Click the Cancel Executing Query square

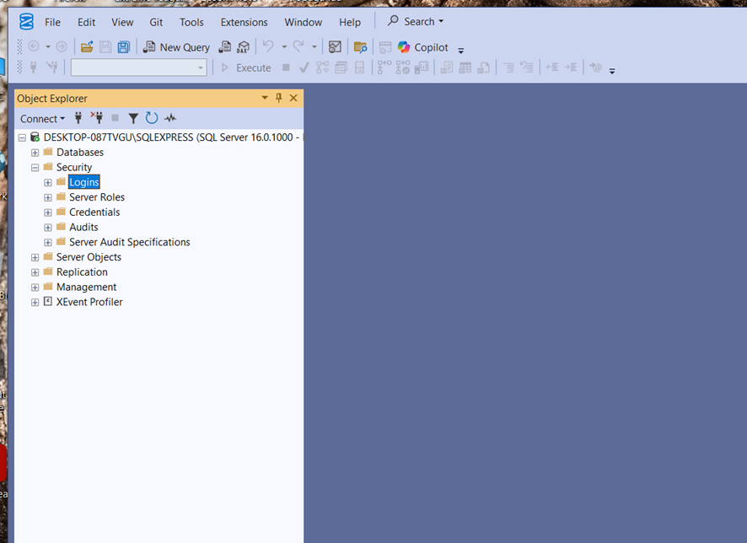(286, 67)
